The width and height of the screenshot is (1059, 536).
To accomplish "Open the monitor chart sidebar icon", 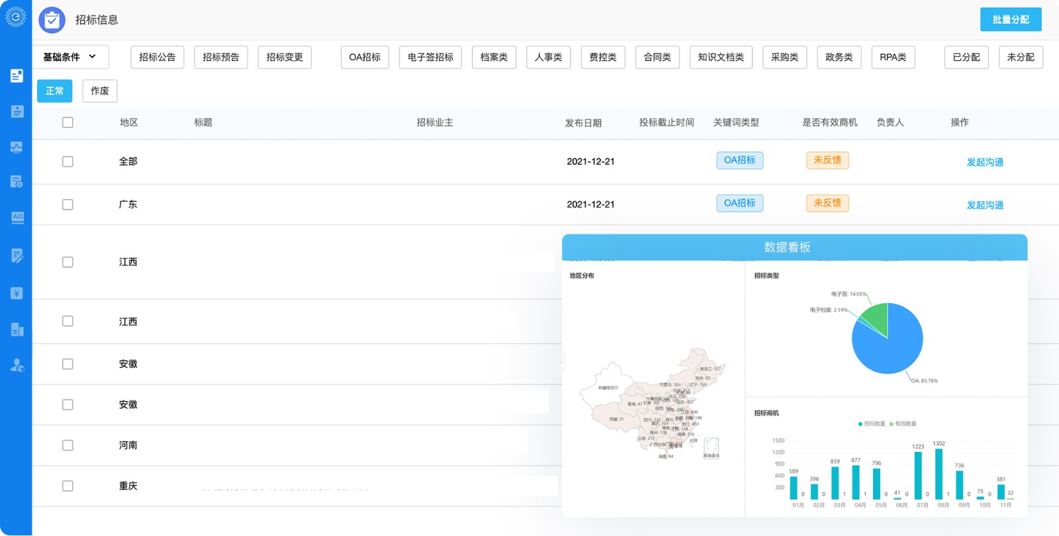I will (17, 147).
